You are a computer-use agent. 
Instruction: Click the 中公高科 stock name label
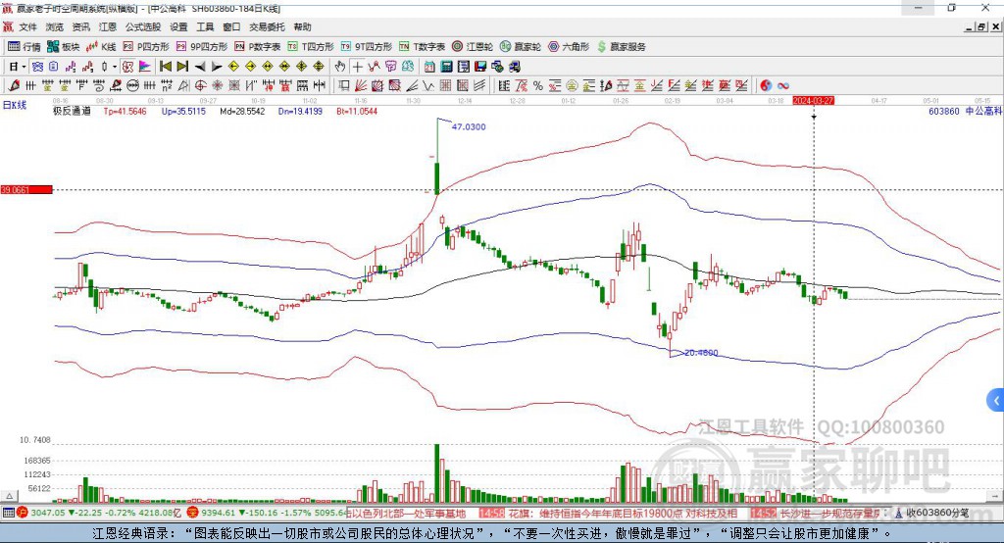pos(983,111)
